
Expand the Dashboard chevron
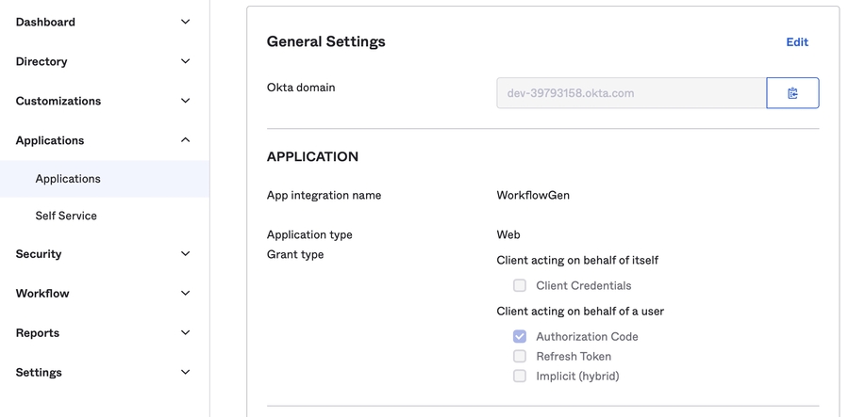click(x=185, y=22)
